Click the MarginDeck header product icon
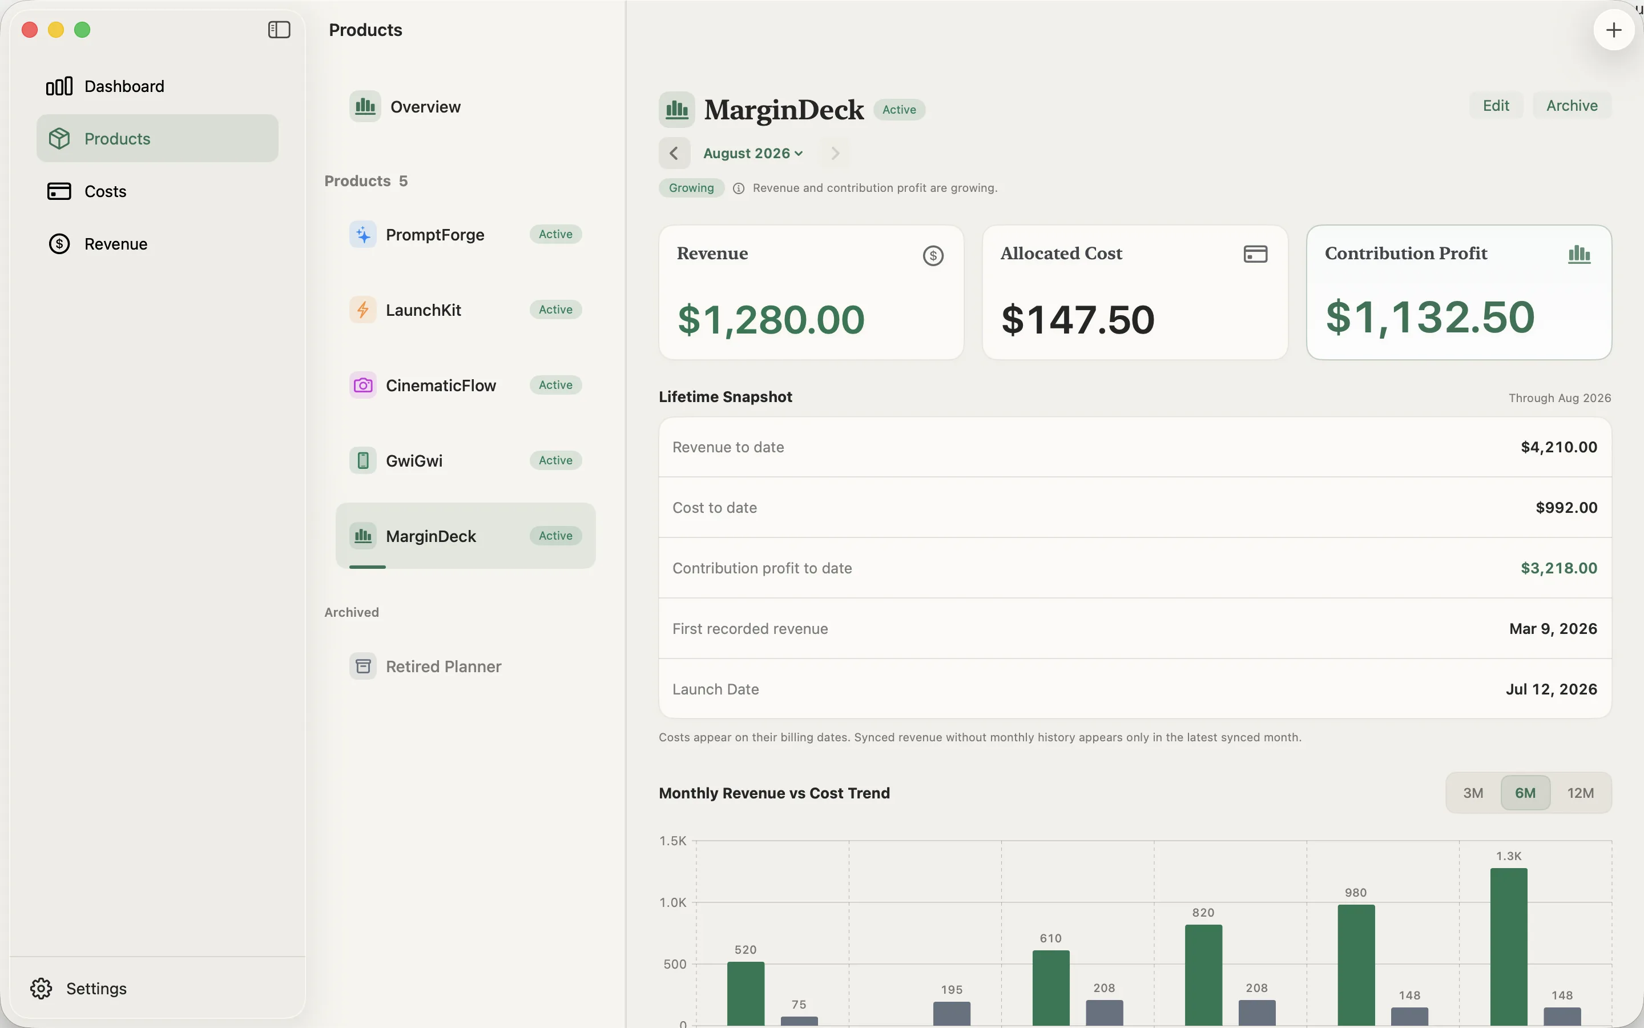This screenshot has height=1028, width=1644. point(676,110)
